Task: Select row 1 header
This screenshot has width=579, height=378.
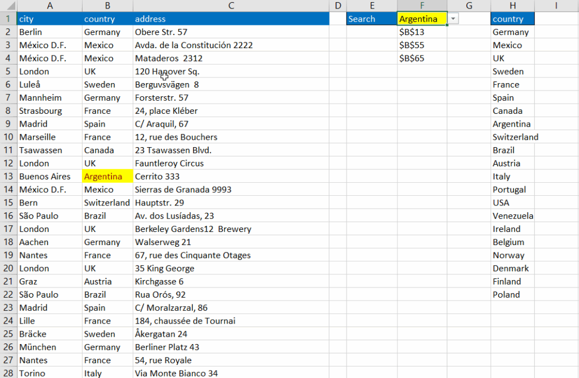Action: point(8,19)
